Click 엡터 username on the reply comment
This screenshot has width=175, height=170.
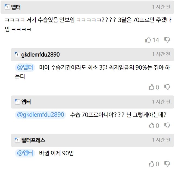coord(26,102)
